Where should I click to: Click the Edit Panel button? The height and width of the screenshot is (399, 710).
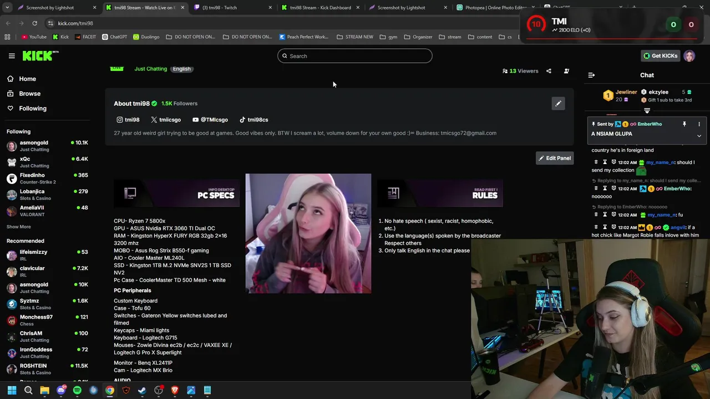pos(554,158)
